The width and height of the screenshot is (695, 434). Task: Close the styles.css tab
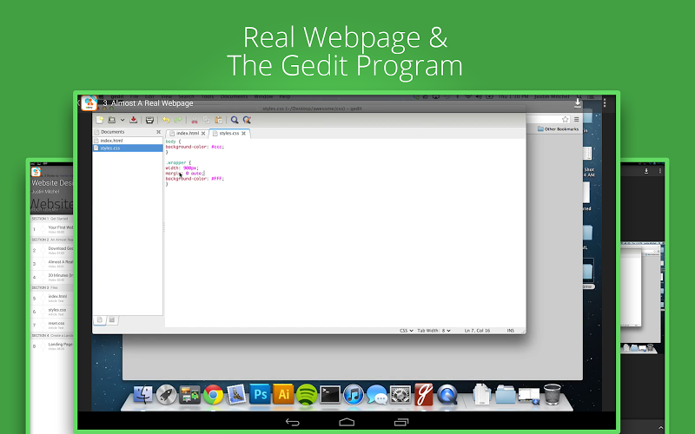[x=243, y=134]
